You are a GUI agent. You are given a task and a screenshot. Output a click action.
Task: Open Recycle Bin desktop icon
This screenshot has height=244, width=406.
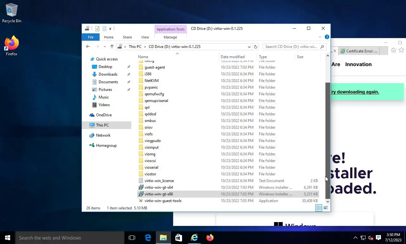click(x=12, y=13)
